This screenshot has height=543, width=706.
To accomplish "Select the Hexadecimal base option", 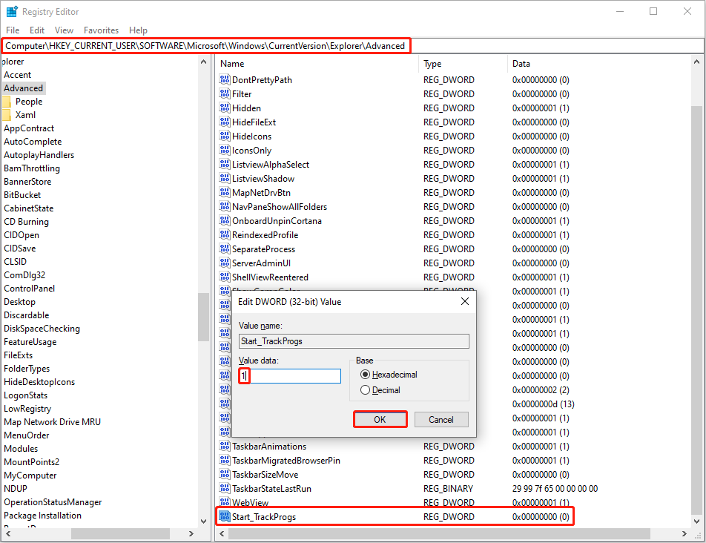I will click(389, 375).
